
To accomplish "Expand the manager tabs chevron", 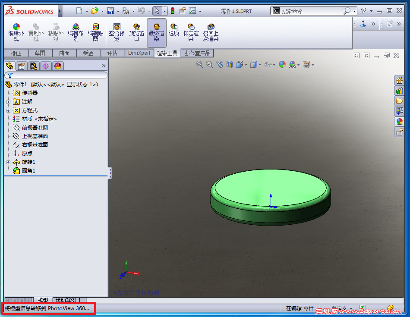I will (x=104, y=66).
